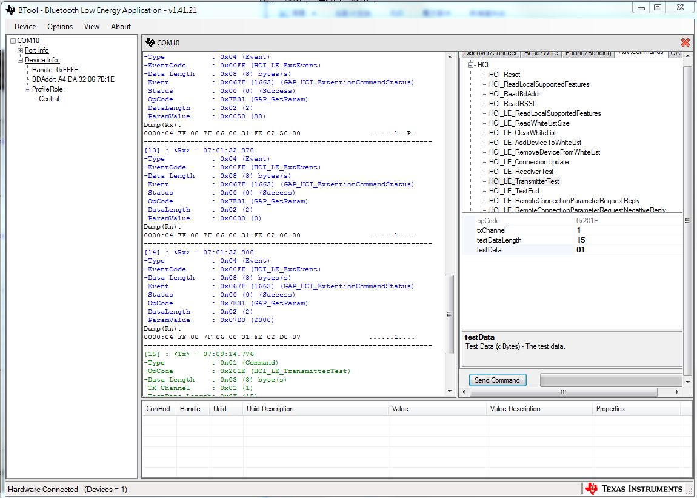The width and height of the screenshot is (697, 498).
Task: Click the command panel scroll left arrow
Action: point(465,392)
